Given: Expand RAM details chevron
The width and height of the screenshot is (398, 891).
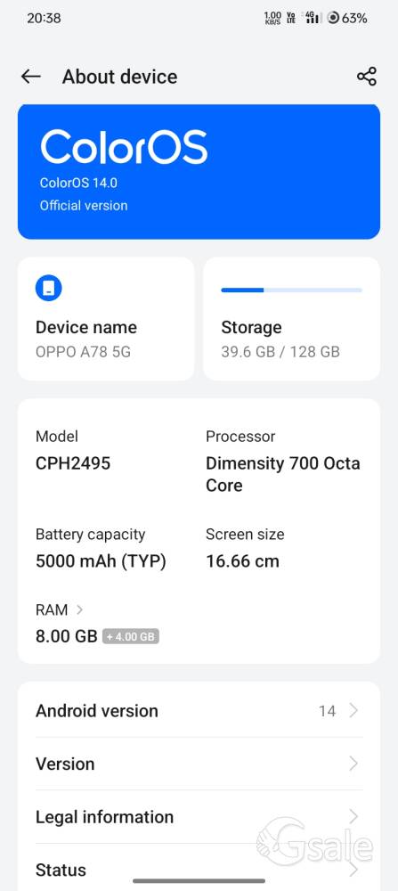Looking at the screenshot, I should (x=79, y=609).
